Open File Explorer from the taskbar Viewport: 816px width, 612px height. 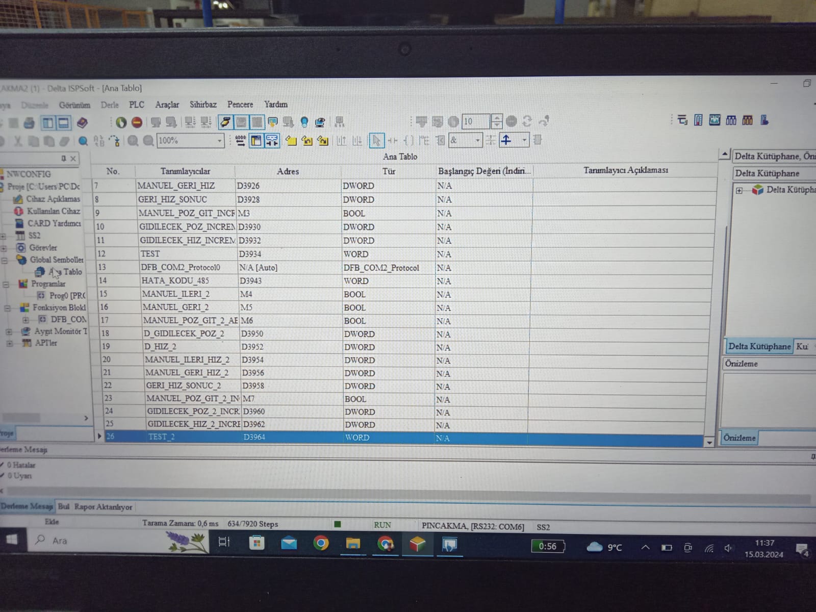click(353, 544)
